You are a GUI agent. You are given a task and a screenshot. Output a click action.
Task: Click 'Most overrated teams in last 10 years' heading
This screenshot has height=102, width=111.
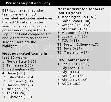click(25, 56)
